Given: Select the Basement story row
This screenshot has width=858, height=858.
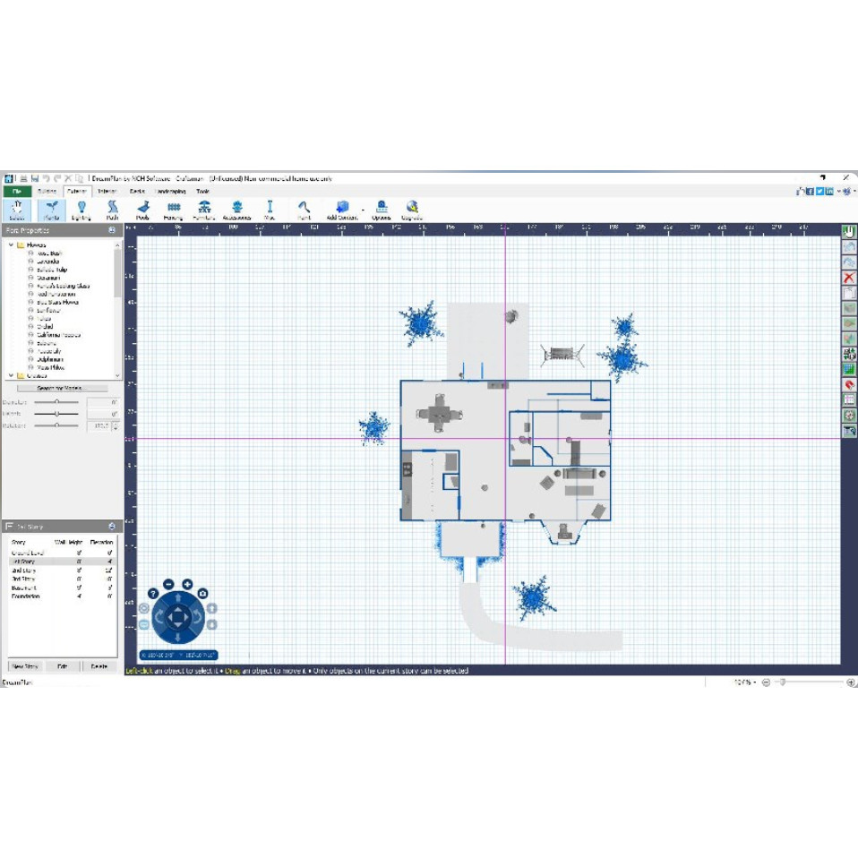Looking at the screenshot, I should coord(63,588).
